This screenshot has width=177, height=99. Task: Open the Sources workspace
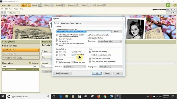73,5
